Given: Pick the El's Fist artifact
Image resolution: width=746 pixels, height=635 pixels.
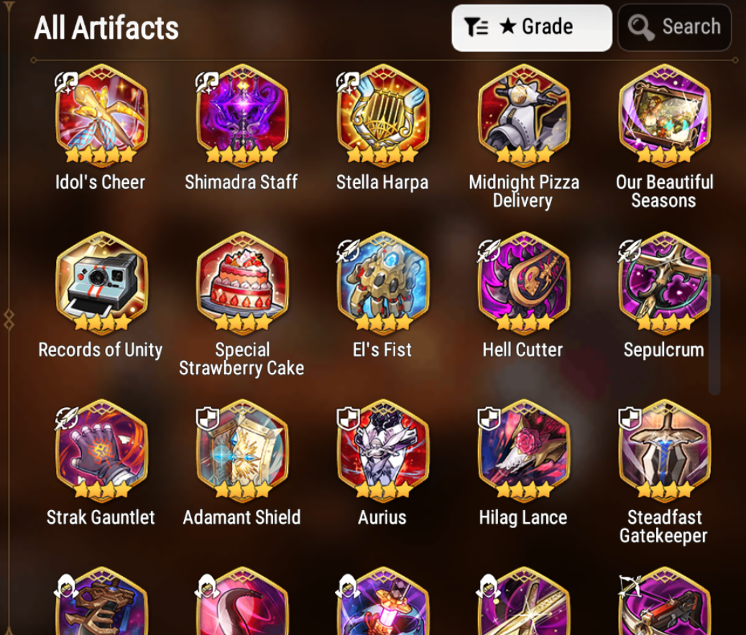Looking at the screenshot, I should coord(382,283).
